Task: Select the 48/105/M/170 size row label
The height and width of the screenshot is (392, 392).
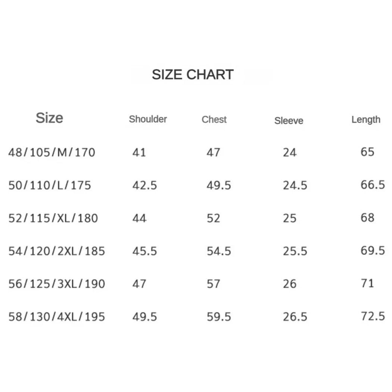Action: point(52,152)
